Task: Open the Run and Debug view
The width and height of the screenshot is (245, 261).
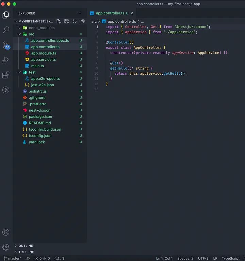Action: pyautogui.click(x=6, y=60)
